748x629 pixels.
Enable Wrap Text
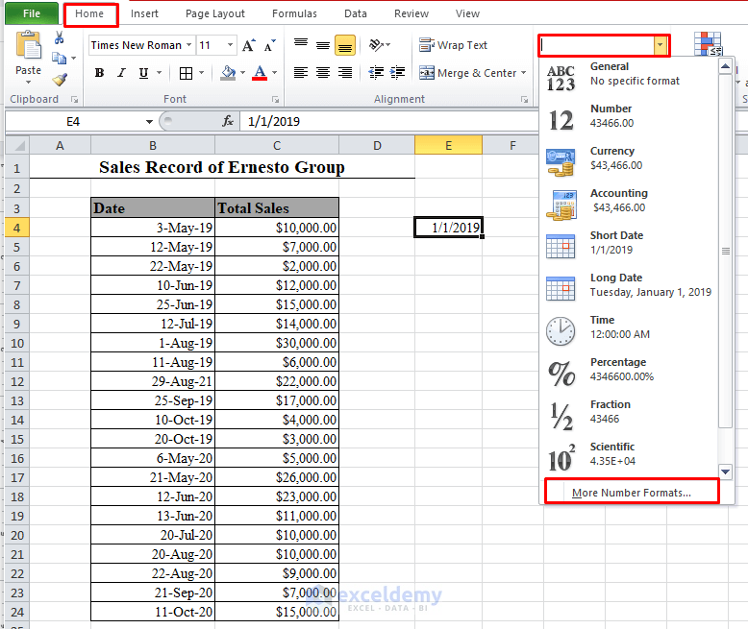[453, 45]
